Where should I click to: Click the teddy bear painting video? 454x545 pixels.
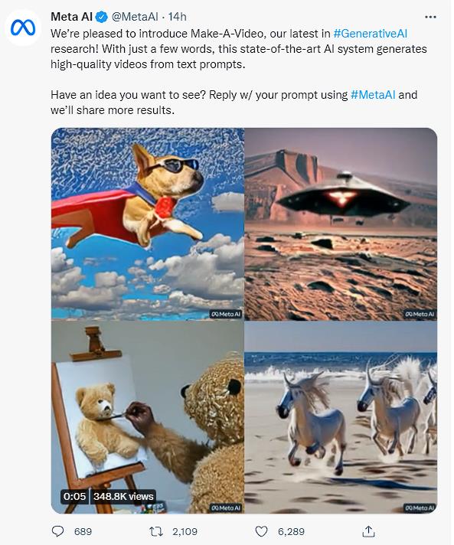[148, 417]
